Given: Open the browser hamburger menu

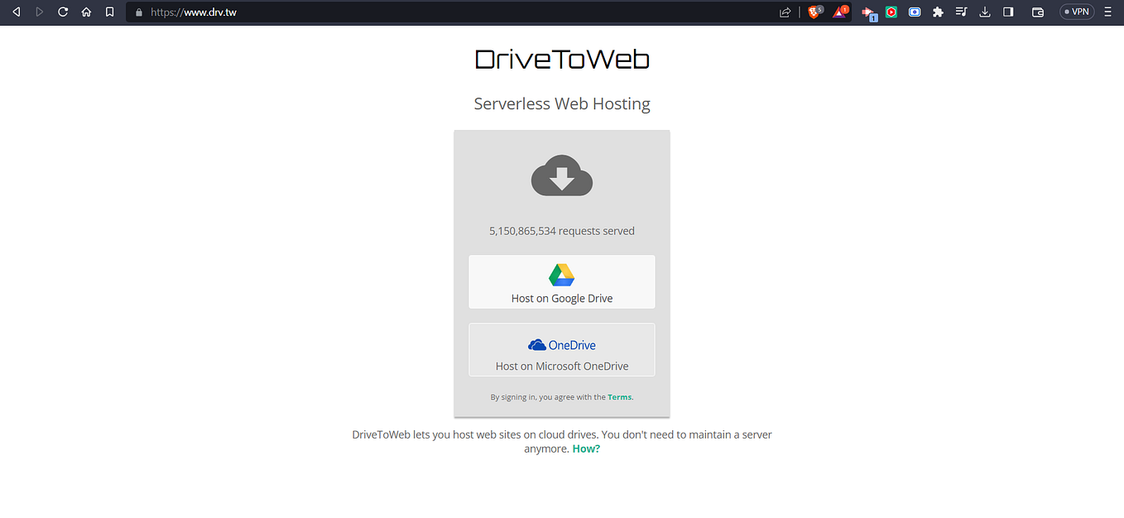Looking at the screenshot, I should (x=1107, y=12).
